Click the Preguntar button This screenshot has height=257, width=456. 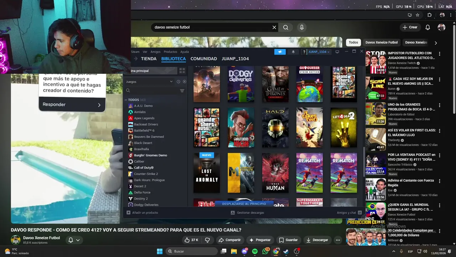[x=260, y=240]
